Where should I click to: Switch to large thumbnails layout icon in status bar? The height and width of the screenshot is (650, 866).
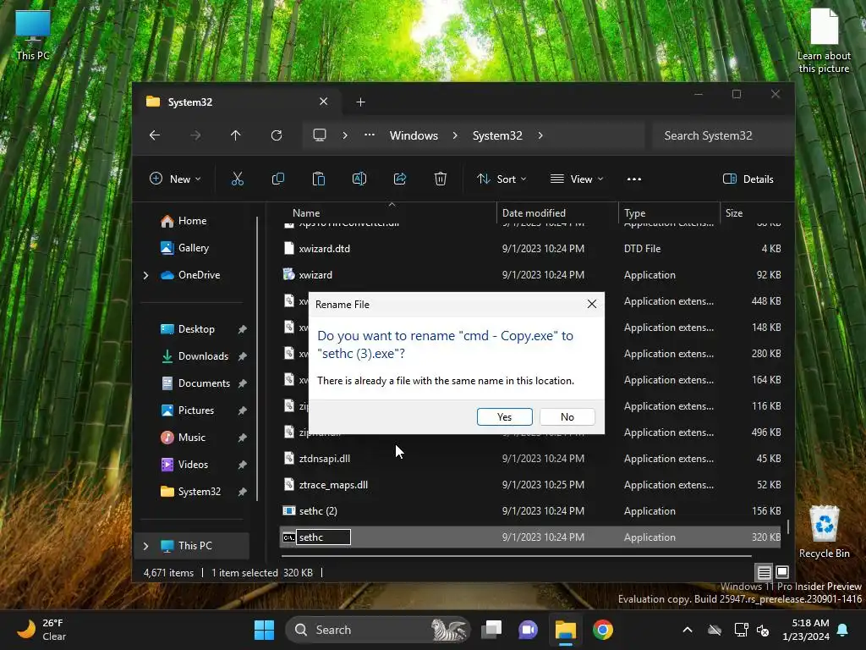(x=782, y=572)
